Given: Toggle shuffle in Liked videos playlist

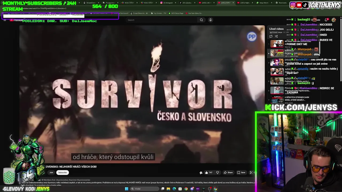Looking at the screenshot, I should (276, 36).
